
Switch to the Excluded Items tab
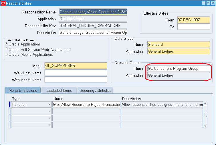tap(59, 90)
